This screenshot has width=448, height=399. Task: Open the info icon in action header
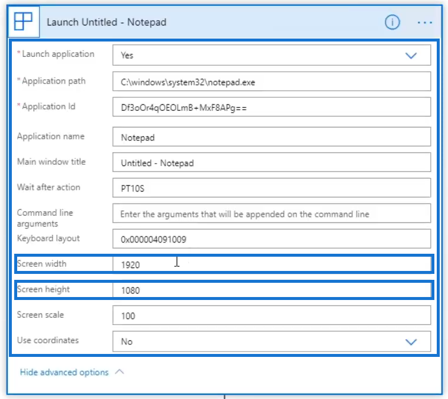(x=392, y=22)
